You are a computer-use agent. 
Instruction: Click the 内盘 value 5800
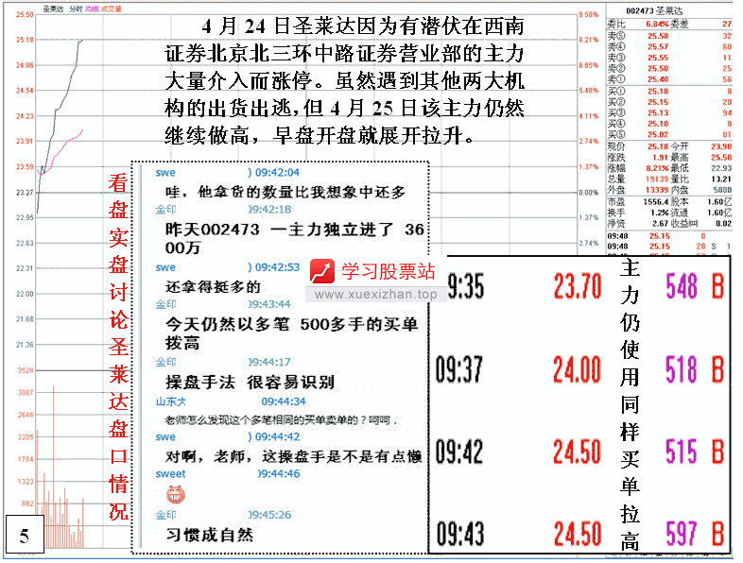(x=722, y=191)
